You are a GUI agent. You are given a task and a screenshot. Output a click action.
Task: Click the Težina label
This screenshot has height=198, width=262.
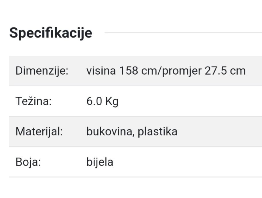click(x=33, y=101)
